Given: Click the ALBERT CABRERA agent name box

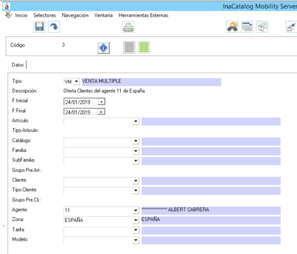Looking at the screenshot, I should (x=211, y=211).
